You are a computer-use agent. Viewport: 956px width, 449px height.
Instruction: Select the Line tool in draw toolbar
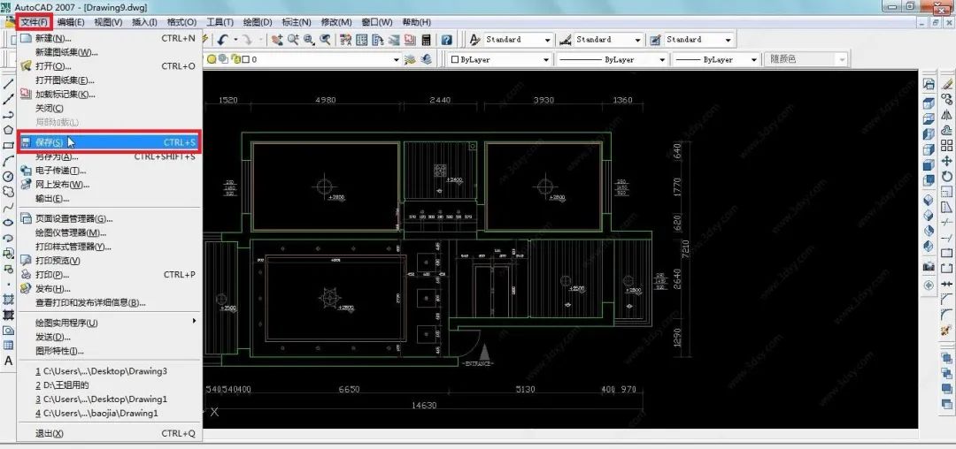[x=9, y=84]
